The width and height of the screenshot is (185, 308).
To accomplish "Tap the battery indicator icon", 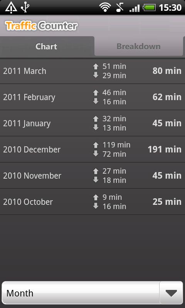I will point(149,8).
